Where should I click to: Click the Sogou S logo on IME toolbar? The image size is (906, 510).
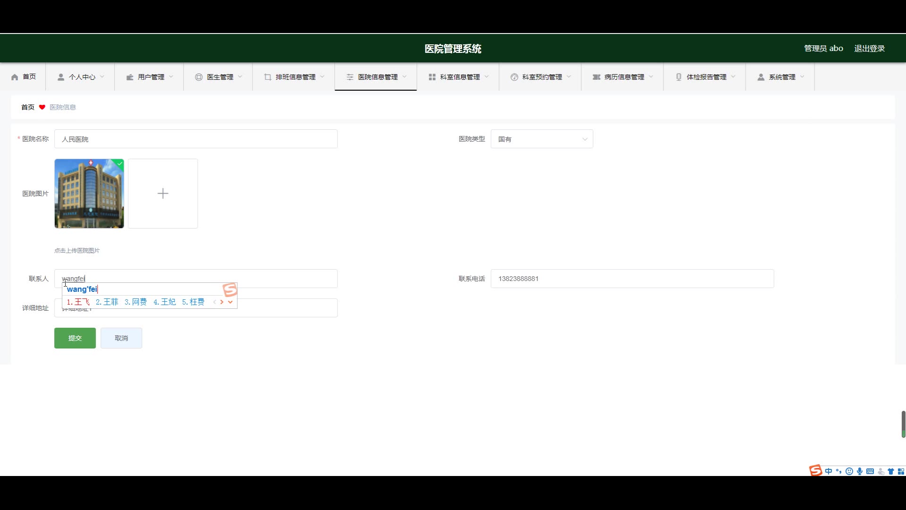(815, 470)
